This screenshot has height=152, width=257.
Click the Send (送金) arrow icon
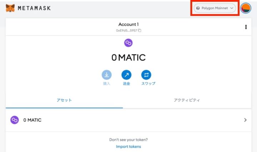(126, 75)
